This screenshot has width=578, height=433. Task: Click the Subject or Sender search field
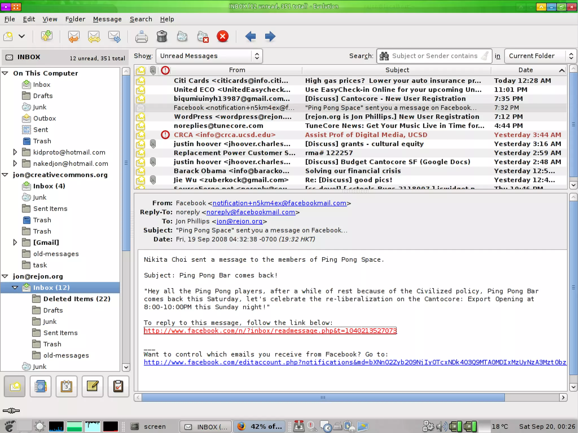[434, 56]
